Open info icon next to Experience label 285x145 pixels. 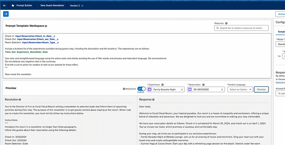[x=162, y=85]
